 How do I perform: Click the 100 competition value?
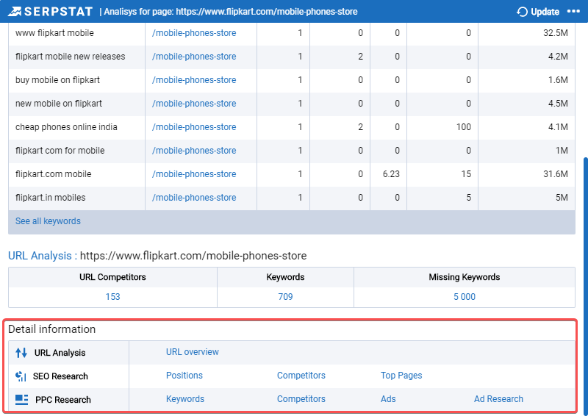(x=464, y=127)
